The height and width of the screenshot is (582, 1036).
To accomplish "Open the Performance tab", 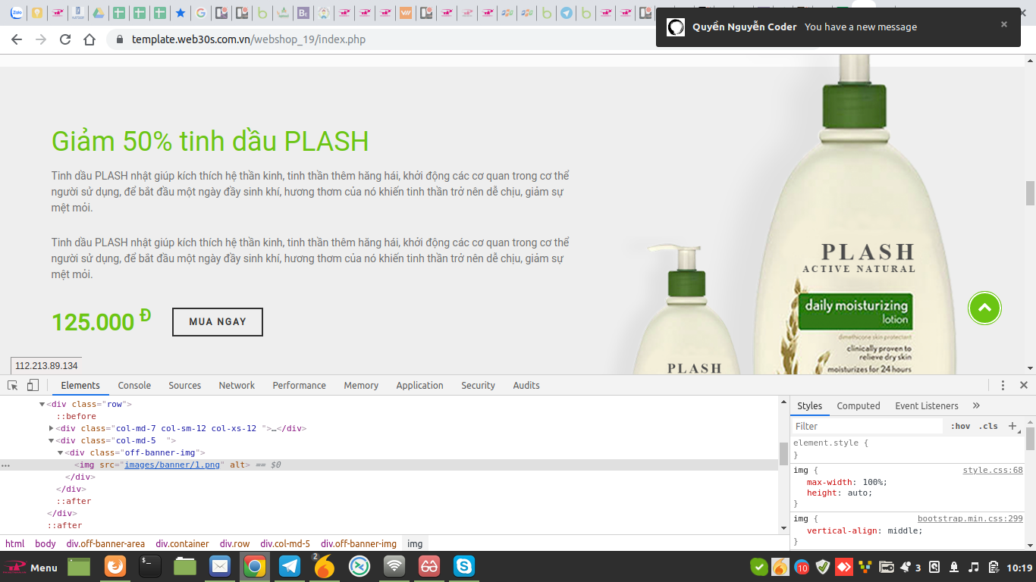I will click(300, 385).
